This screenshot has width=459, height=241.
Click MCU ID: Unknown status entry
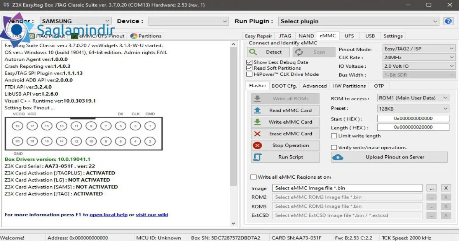pyautogui.click(x=158, y=238)
